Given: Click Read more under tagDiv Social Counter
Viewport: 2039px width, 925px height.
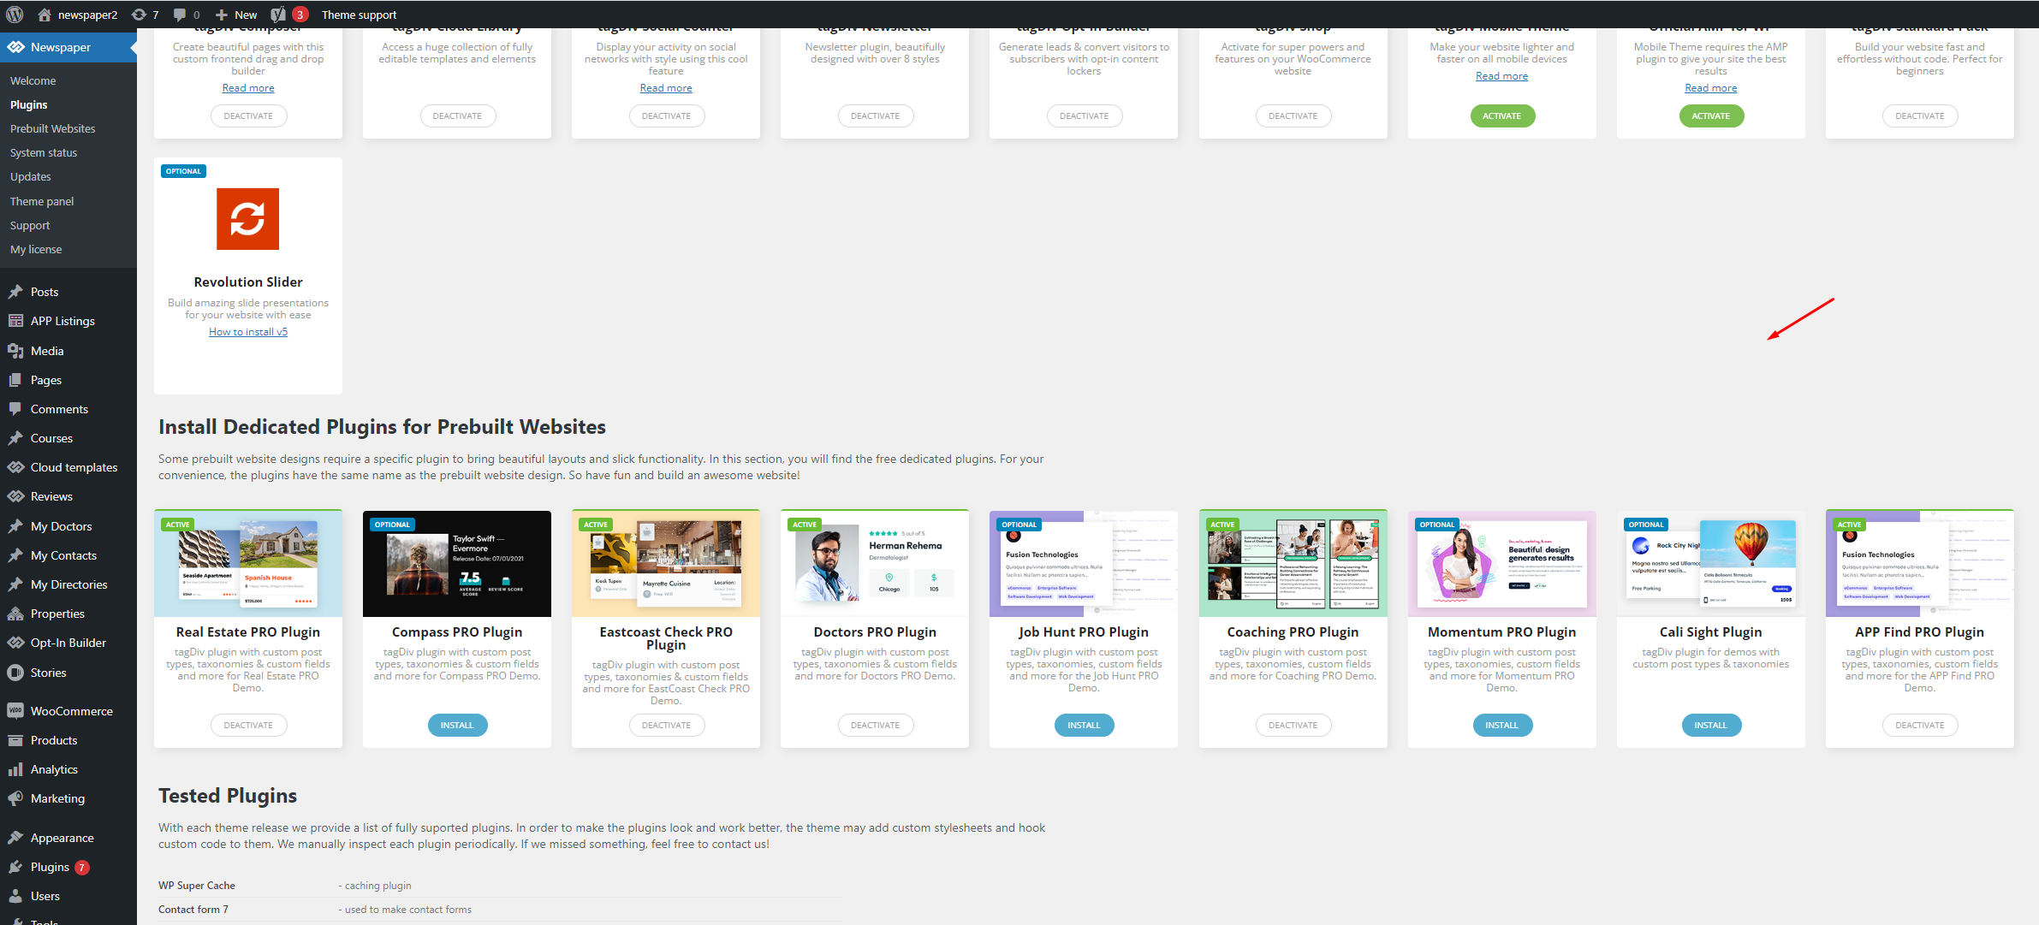Looking at the screenshot, I should [666, 88].
